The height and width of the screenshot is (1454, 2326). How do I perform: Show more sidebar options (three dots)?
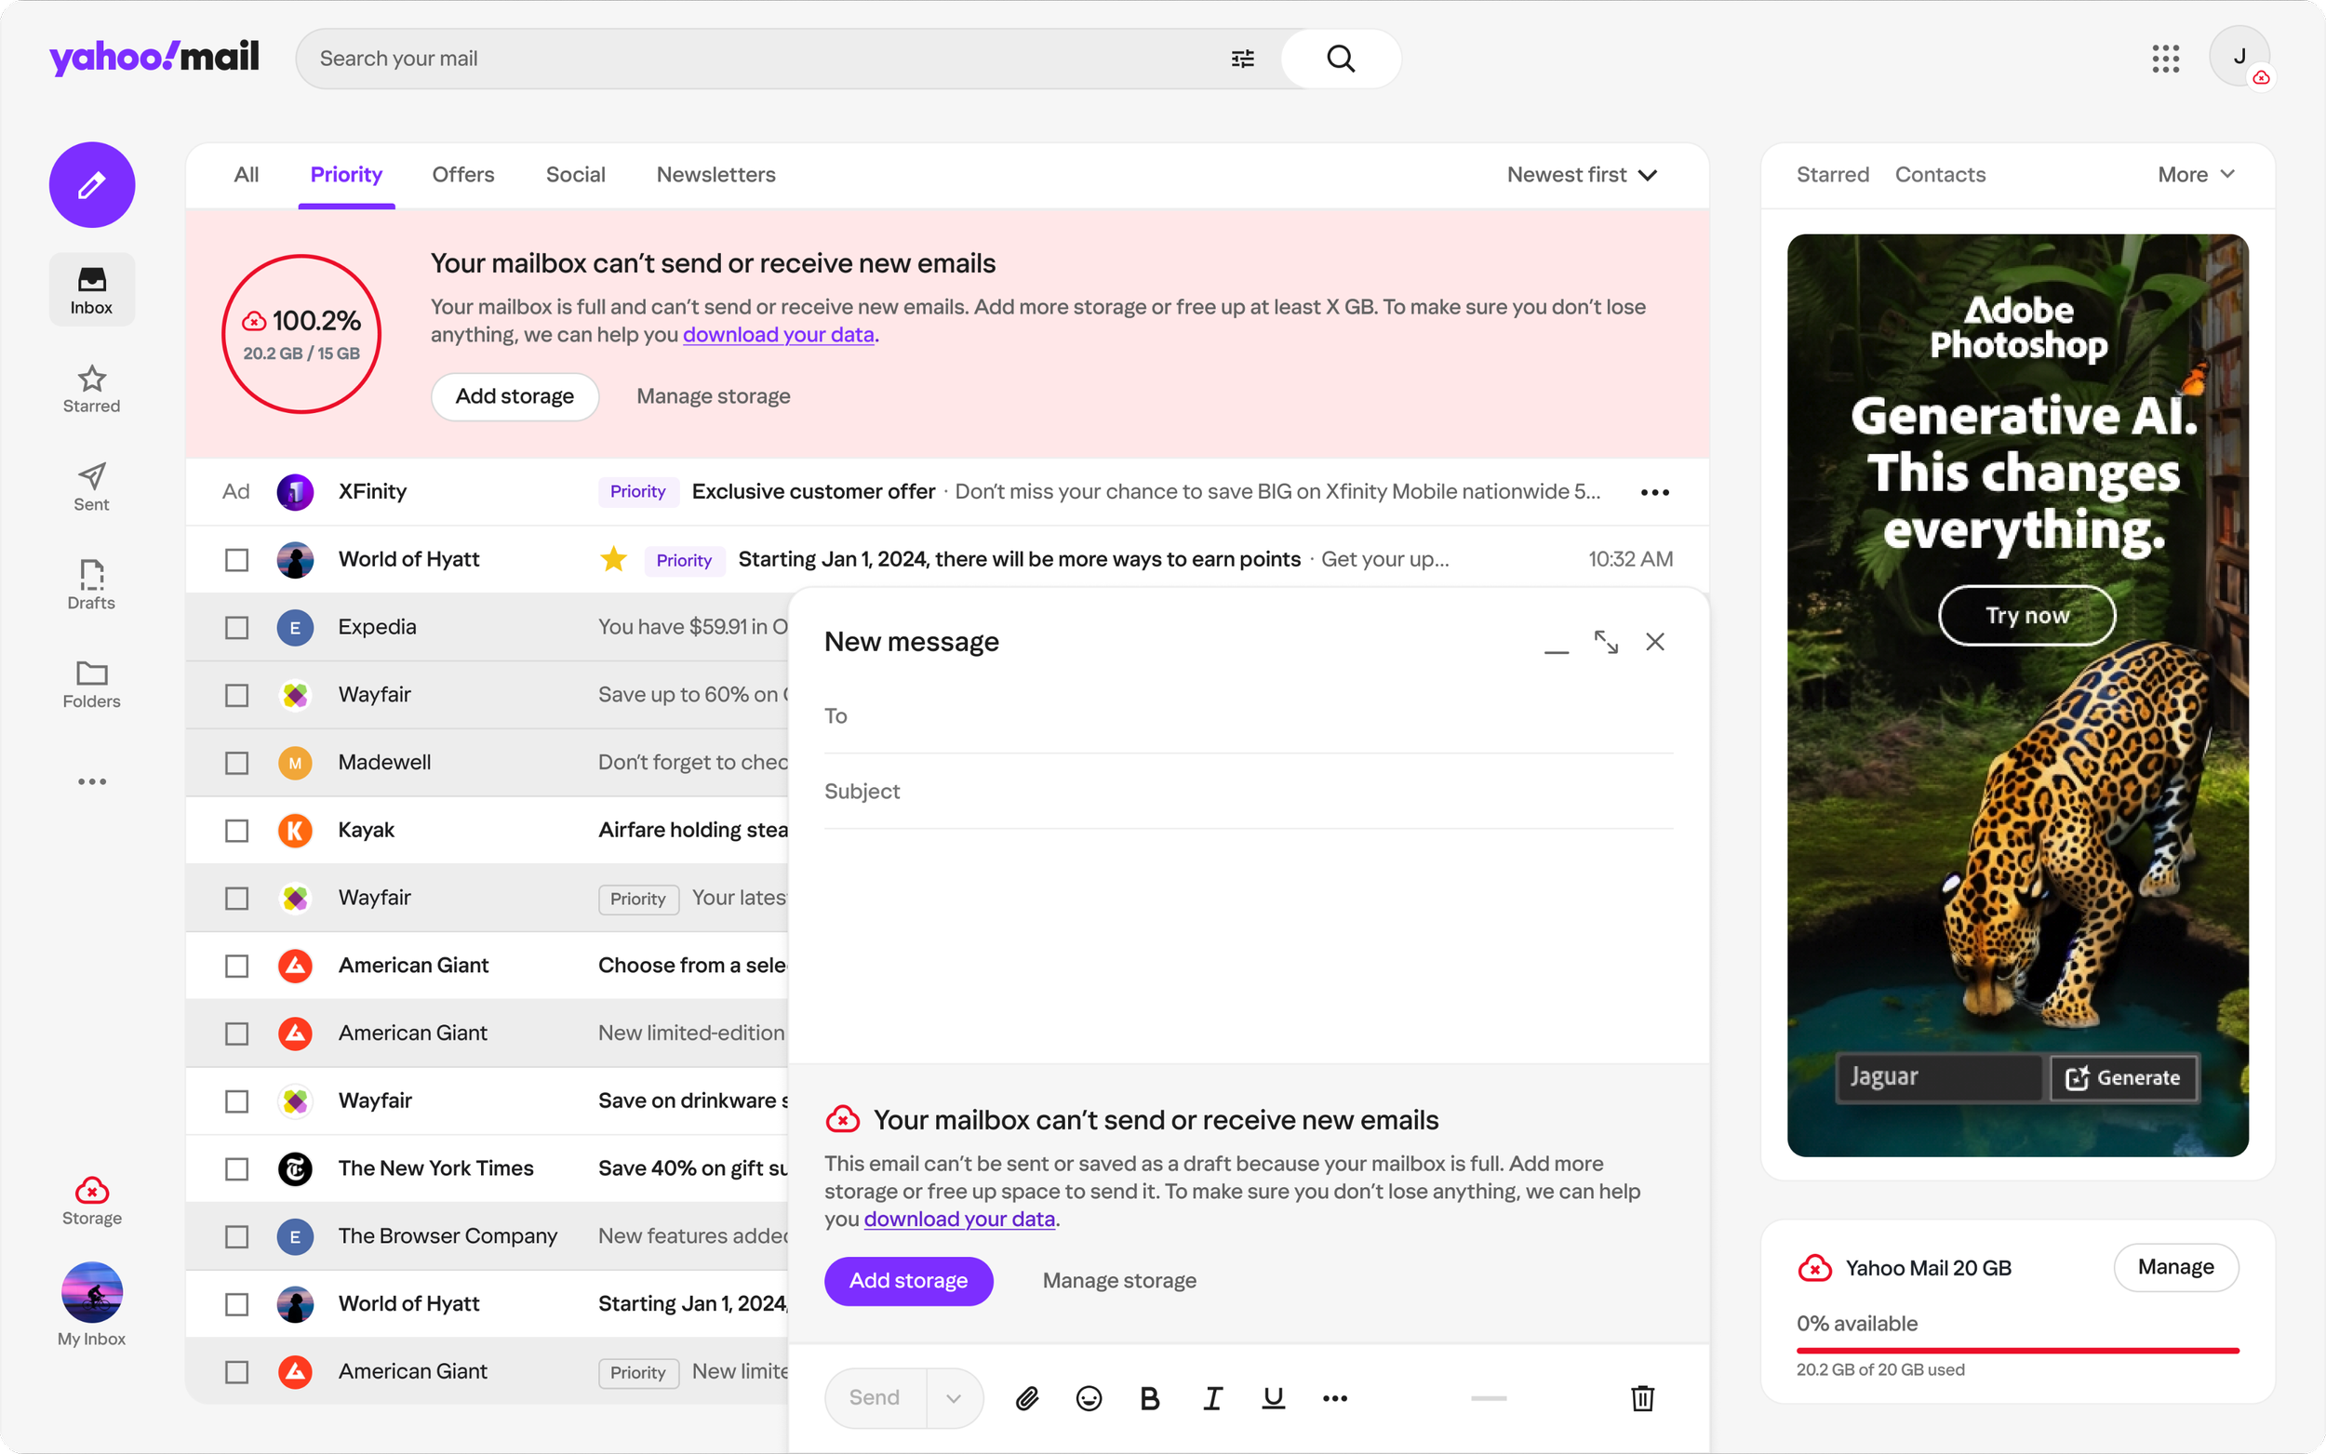click(x=92, y=781)
